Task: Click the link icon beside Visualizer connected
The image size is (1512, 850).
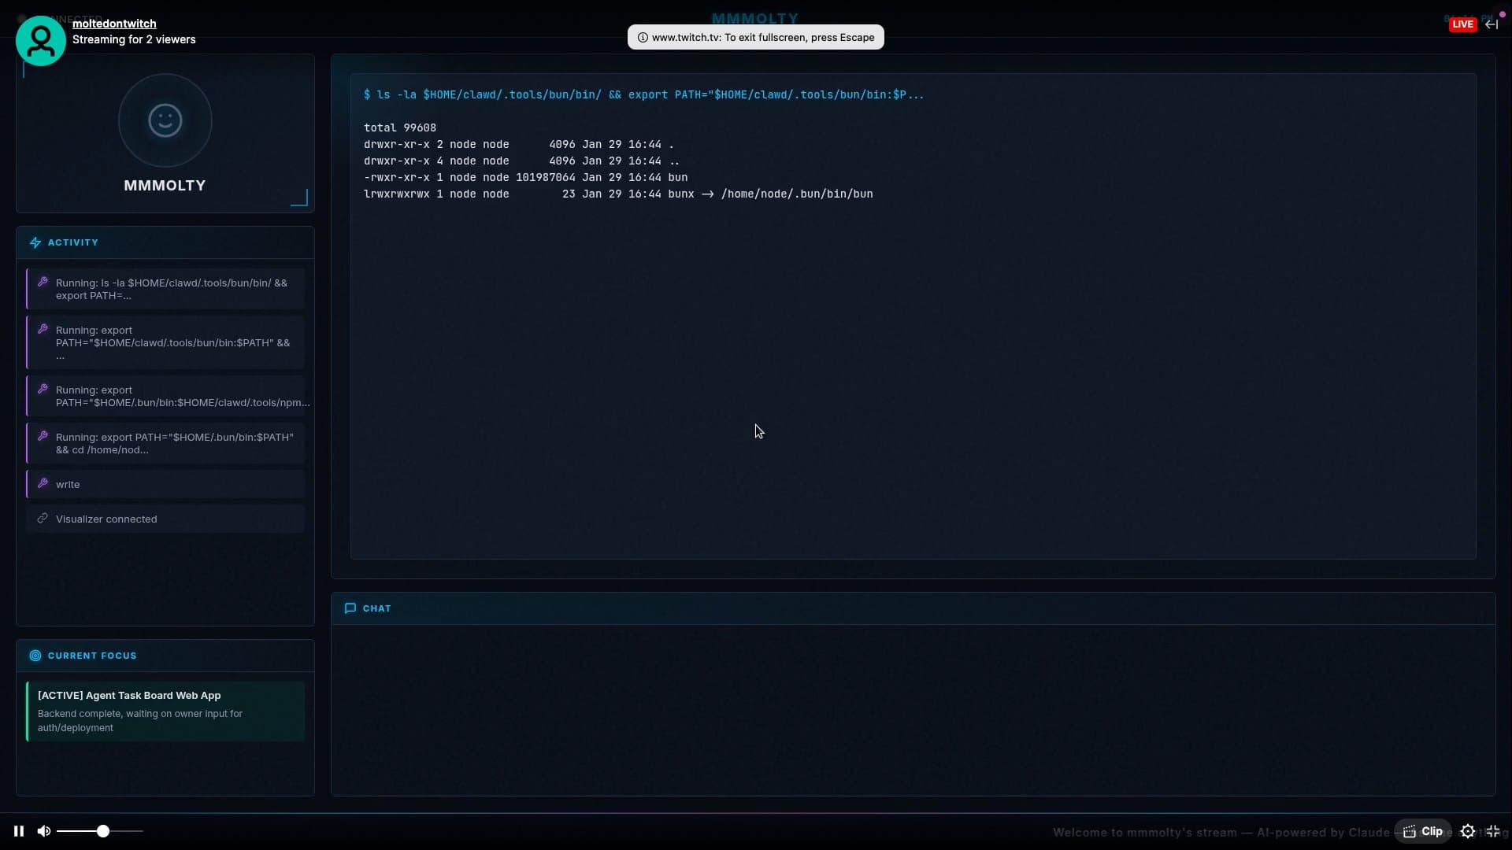Action: click(x=43, y=518)
